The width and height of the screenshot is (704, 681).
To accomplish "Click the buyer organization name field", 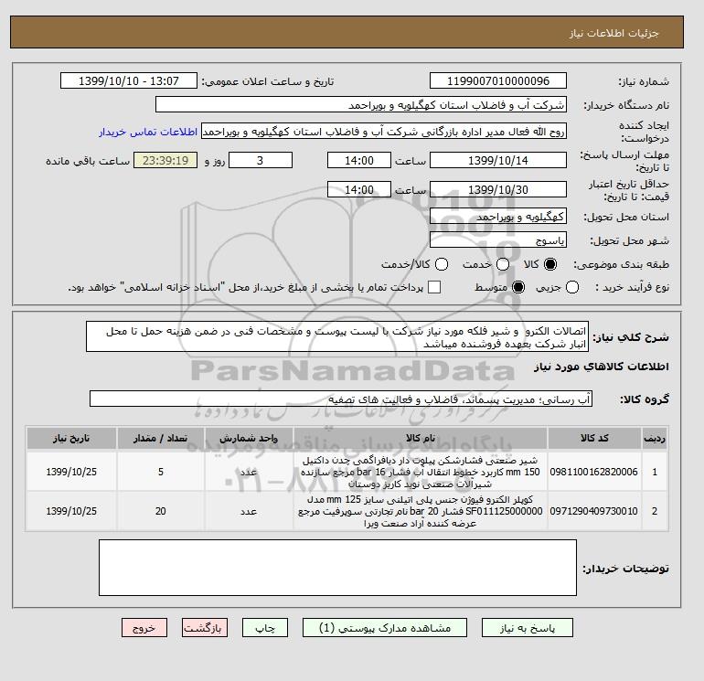I will tap(360, 105).
